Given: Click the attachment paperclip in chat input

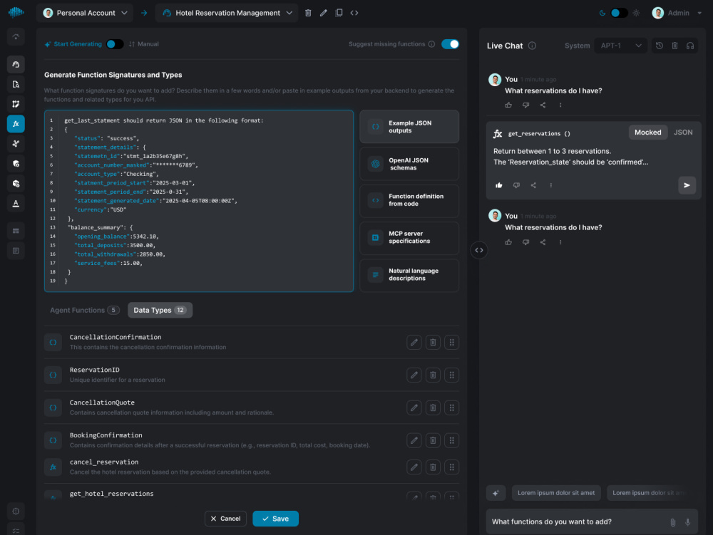Looking at the screenshot, I should point(673,522).
